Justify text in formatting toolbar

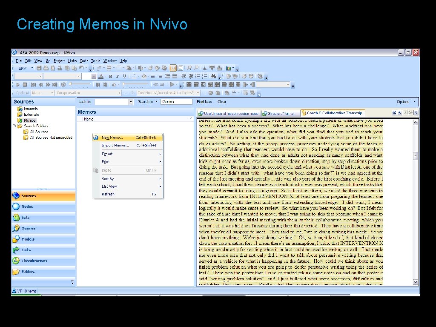174,76
